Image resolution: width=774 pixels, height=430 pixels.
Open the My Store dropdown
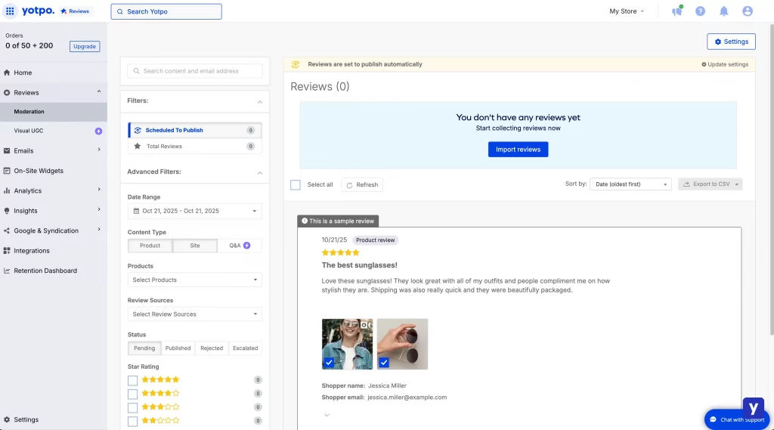[627, 11]
